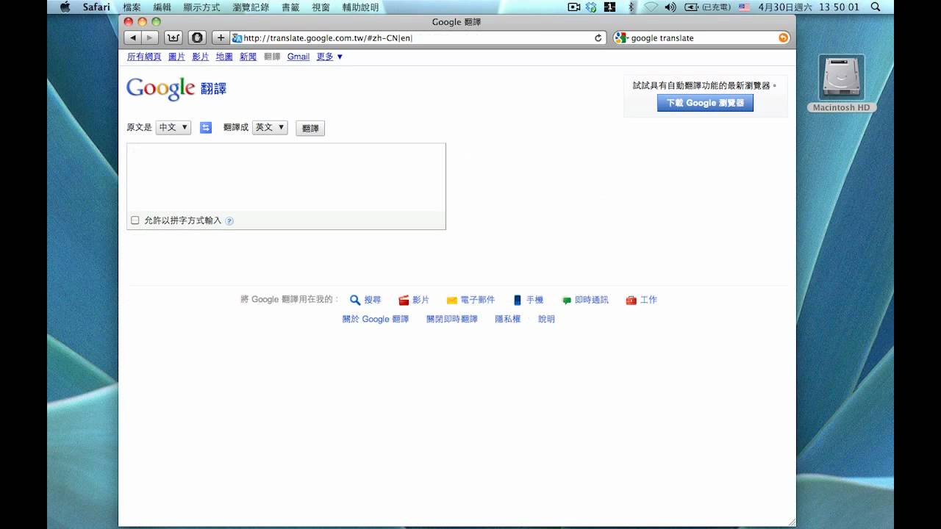Screen dimensions: 941x529
Task: Click the Bluetooth icon in menu bar
Action: click(x=631, y=7)
